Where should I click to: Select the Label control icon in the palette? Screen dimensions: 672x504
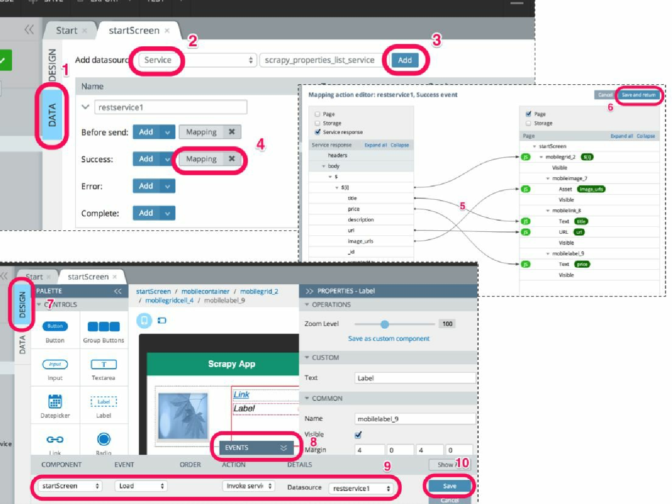(104, 402)
